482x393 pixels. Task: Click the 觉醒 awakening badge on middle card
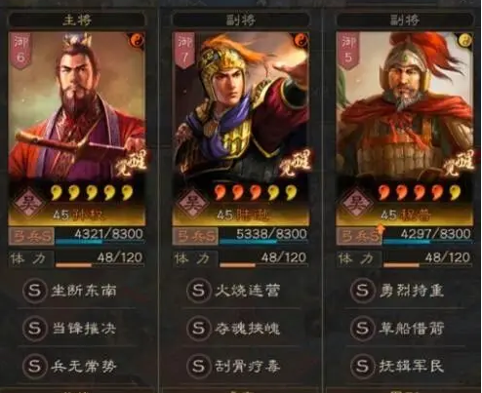pos(295,164)
